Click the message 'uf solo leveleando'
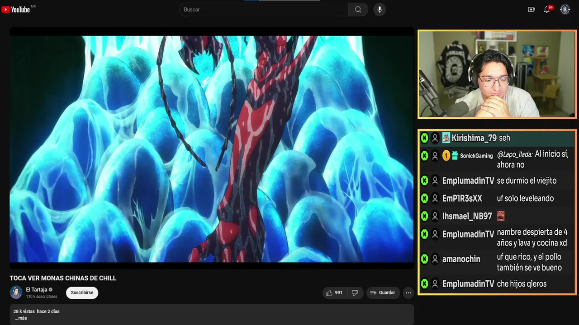Viewport: 579px width, 325px height. click(526, 199)
